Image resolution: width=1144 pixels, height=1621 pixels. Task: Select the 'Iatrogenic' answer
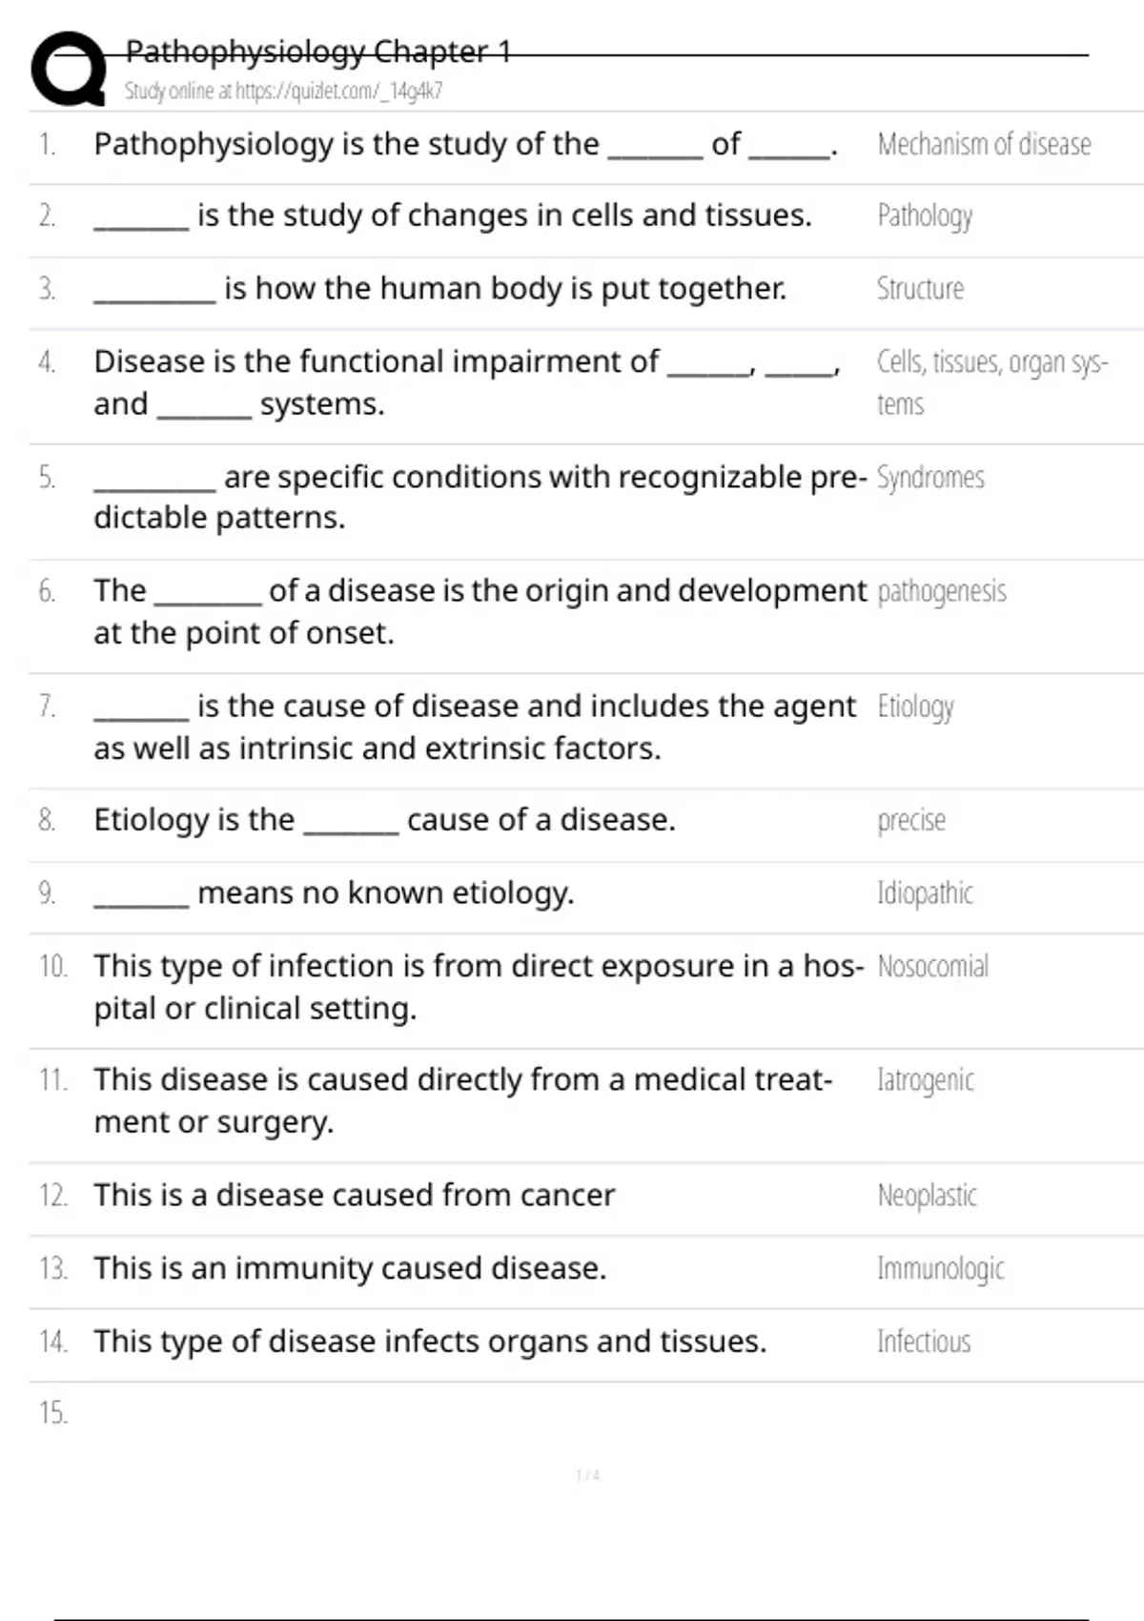(x=926, y=1080)
